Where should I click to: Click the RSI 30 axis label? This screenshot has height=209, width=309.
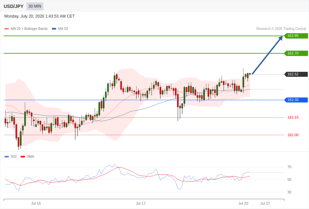coord(289,192)
